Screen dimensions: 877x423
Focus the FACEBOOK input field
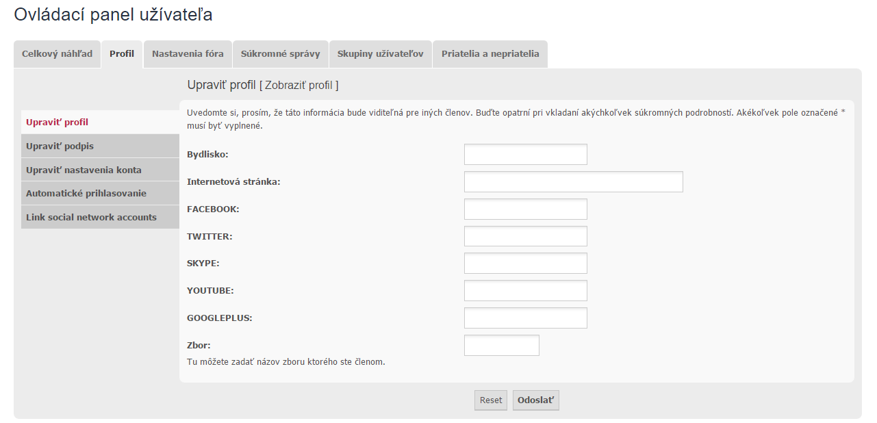click(x=525, y=209)
